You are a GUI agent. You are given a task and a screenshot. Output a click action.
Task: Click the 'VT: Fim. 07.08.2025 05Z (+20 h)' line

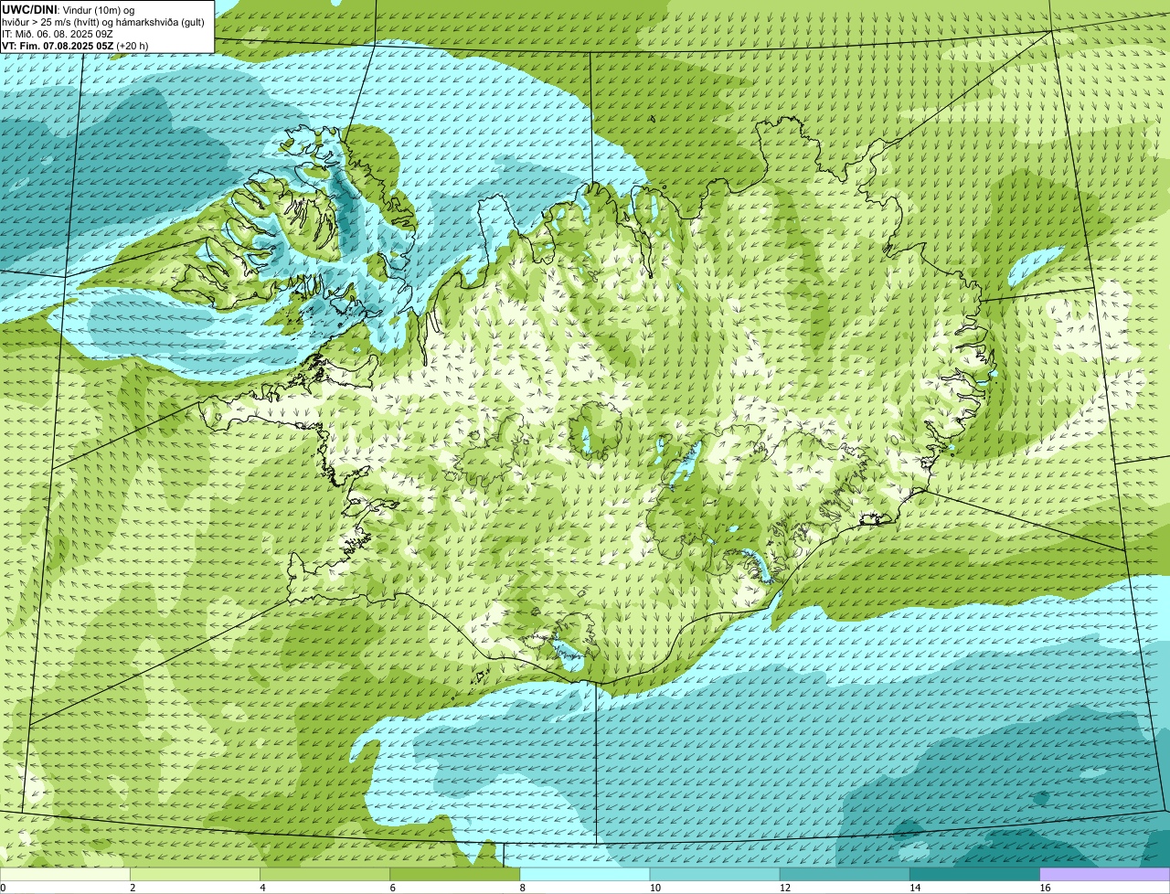coord(75,46)
